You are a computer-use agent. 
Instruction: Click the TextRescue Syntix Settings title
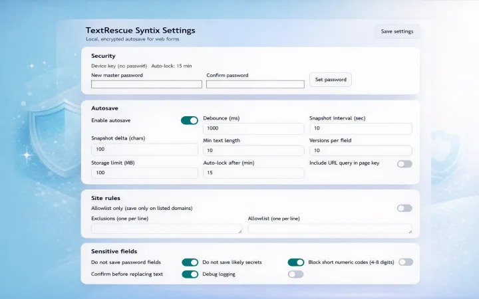(140, 31)
